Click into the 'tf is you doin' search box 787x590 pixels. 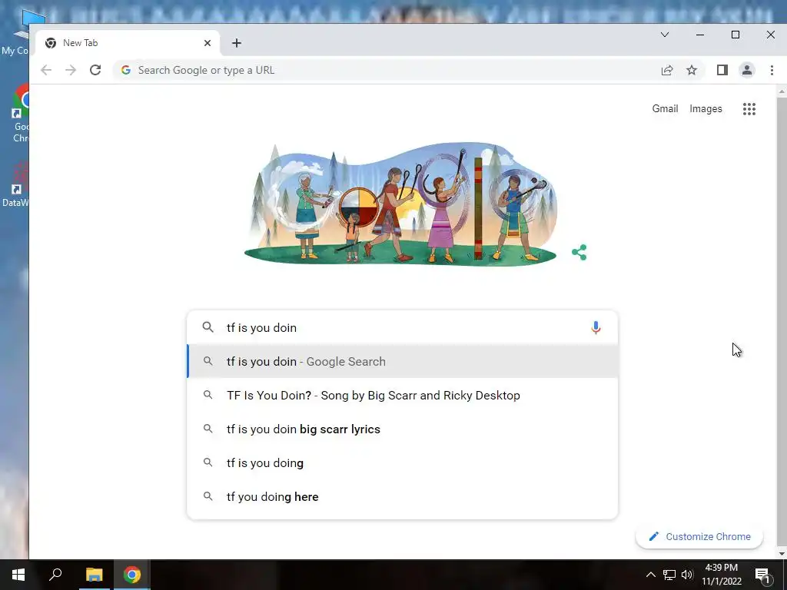402,327
